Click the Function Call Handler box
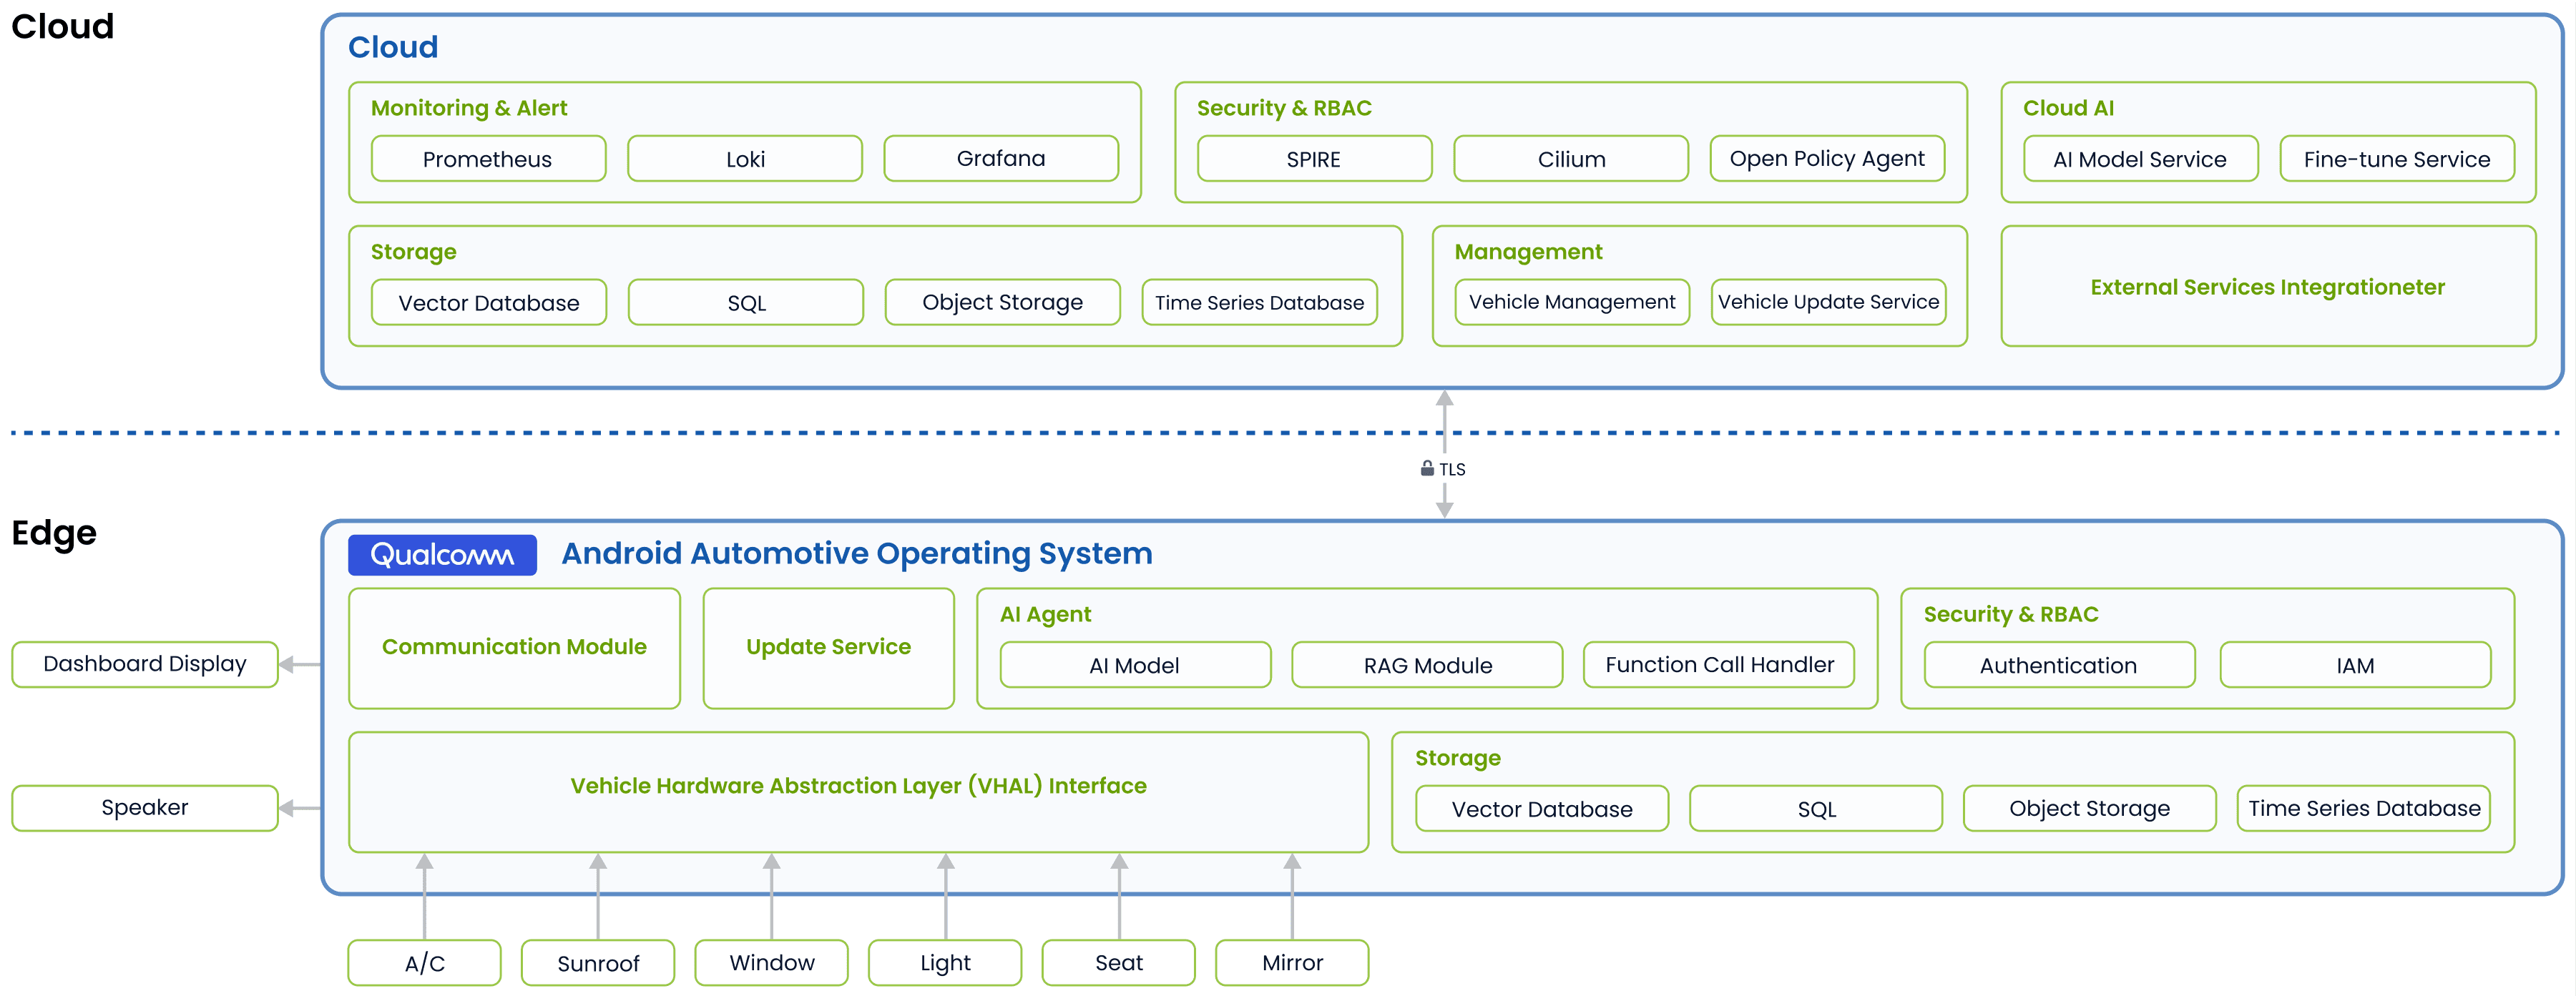This screenshot has width=2576, height=996. (x=1719, y=665)
